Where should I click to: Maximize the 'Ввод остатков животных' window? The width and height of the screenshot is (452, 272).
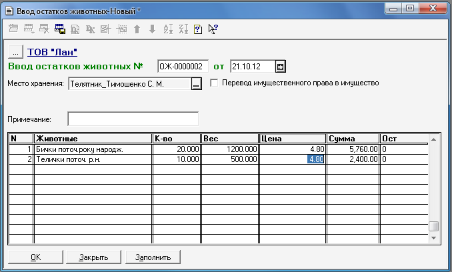[410, 9]
